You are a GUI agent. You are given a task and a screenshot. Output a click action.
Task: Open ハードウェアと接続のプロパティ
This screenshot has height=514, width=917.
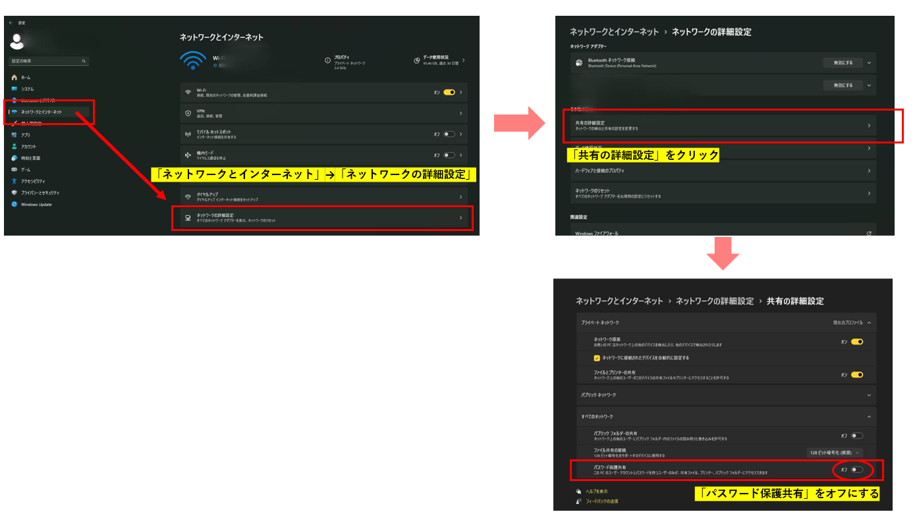pyautogui.click(x=723, y=170)
